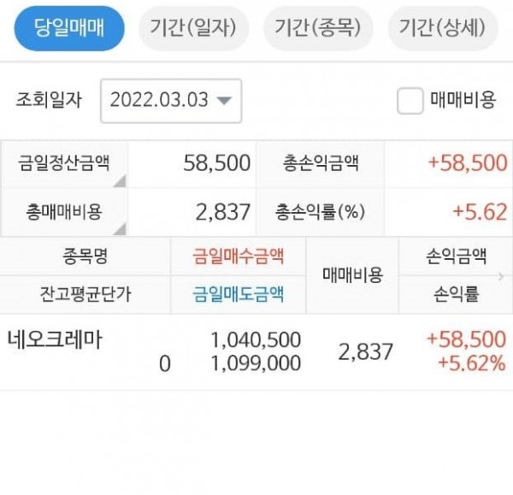Click the 금일매수금액 column header
This screenshot has height=495, width=513.
(239, 256)
